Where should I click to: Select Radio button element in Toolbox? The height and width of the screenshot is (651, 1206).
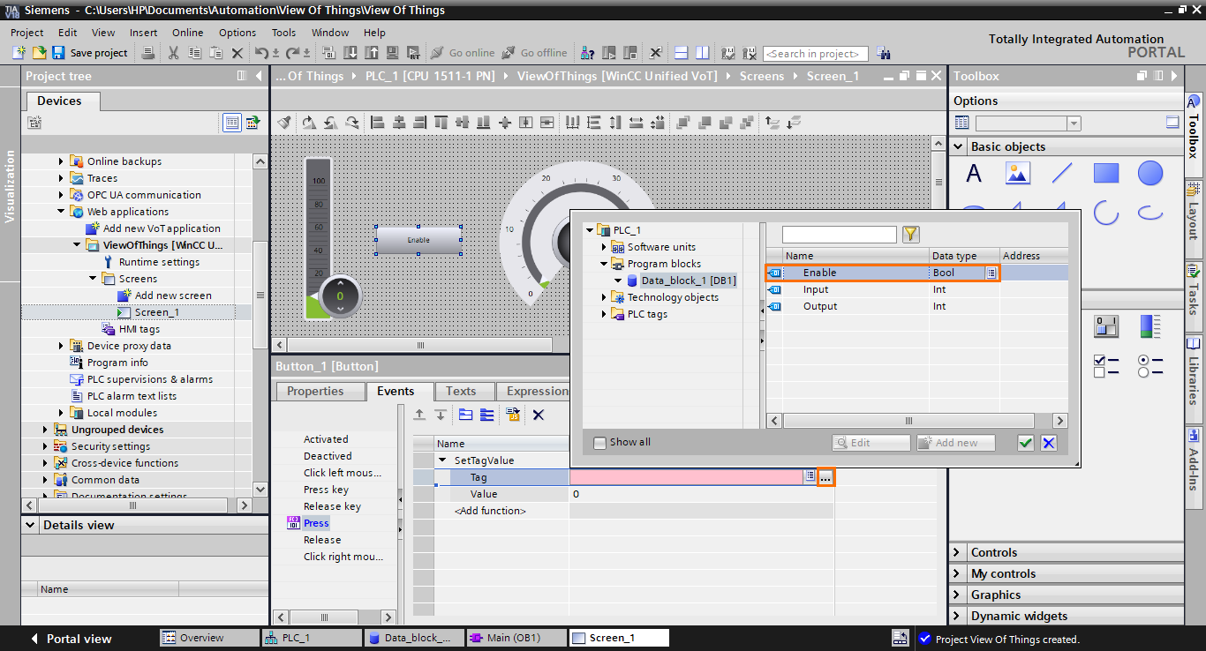pyautogui.click(x=1150, y=366)
